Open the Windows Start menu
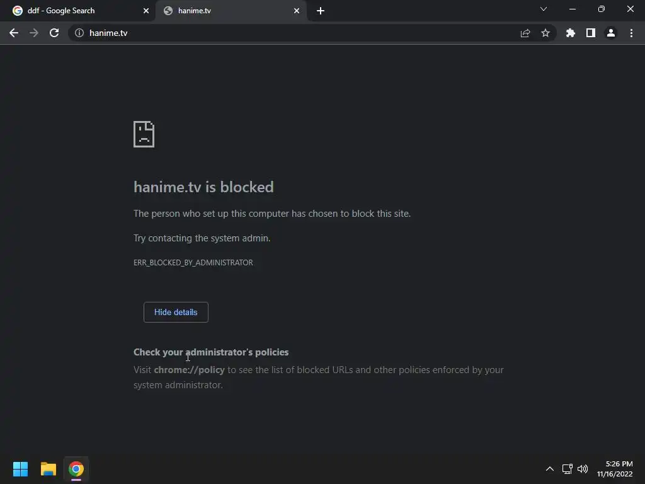The height and width of the screenshot is (484, 645). point(21,469)
